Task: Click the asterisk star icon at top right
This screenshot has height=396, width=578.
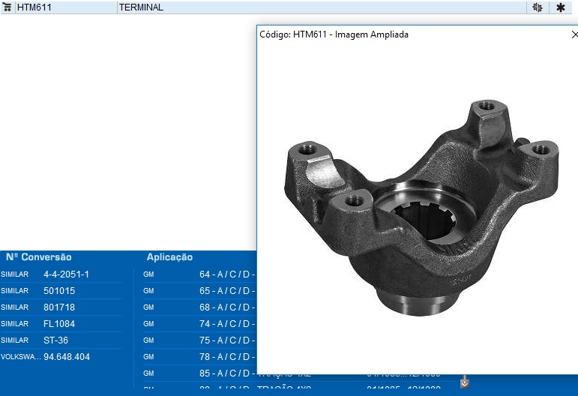Action: [x=560, y=7]
